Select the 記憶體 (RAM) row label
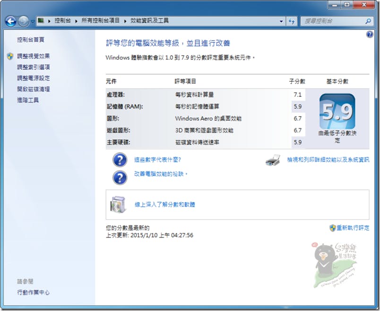 (125, 106)
